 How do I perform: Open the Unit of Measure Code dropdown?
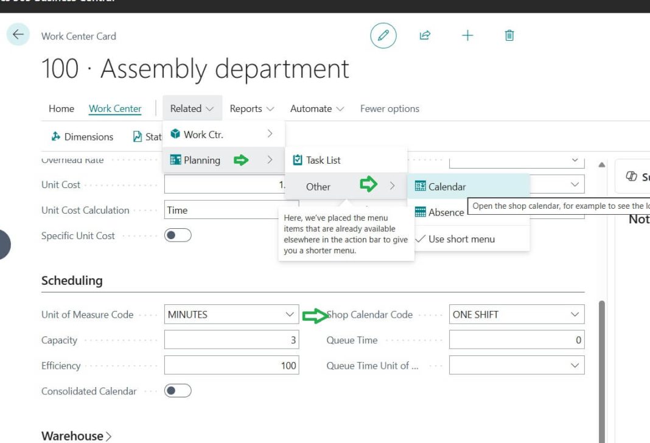pyautogui.click(x=290, y=314)
